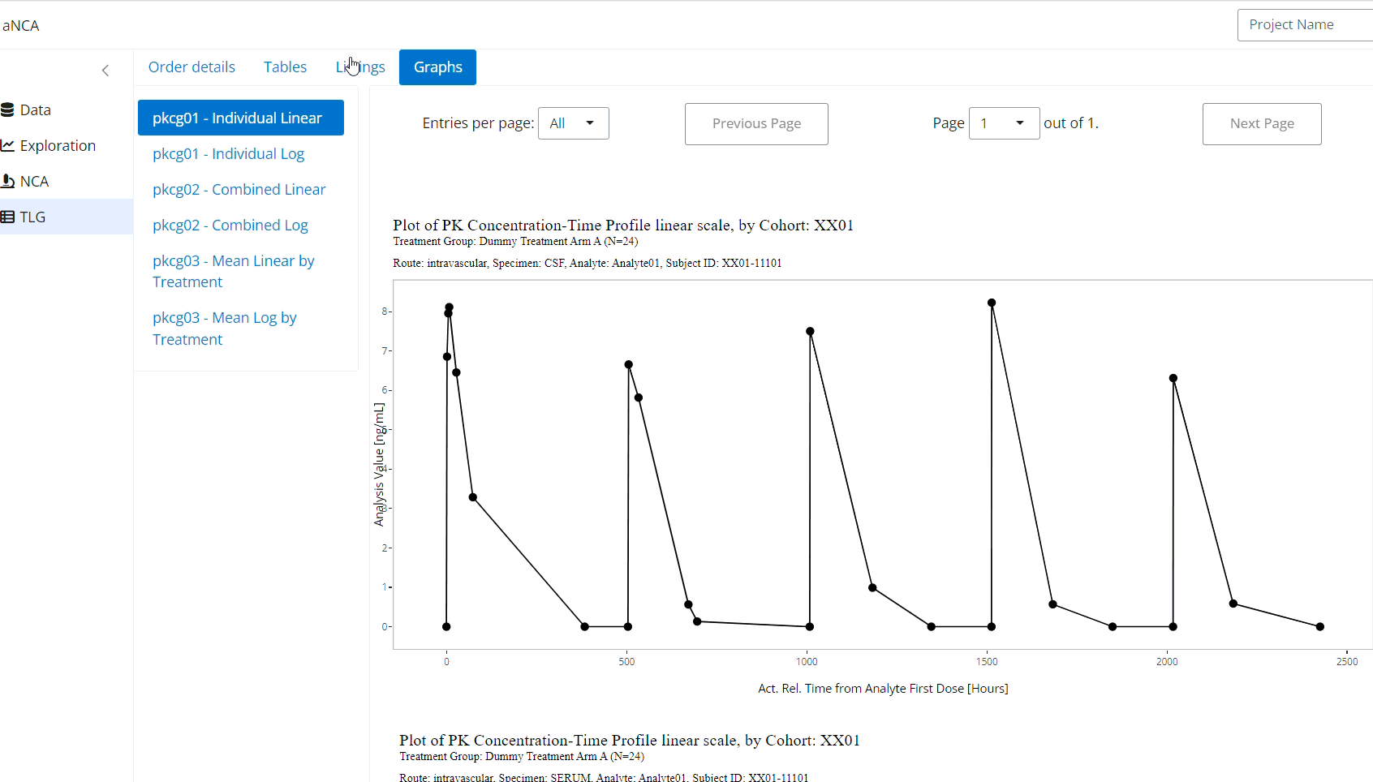Select pkcg02 - Combined Linear graph

[x=239, y=190]
